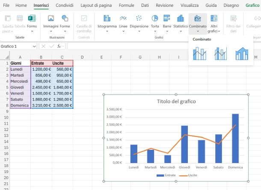Select the Dispersione chart icon
Image resolution: width=261 pixels, height=190 pixels.
pos(139,18)
